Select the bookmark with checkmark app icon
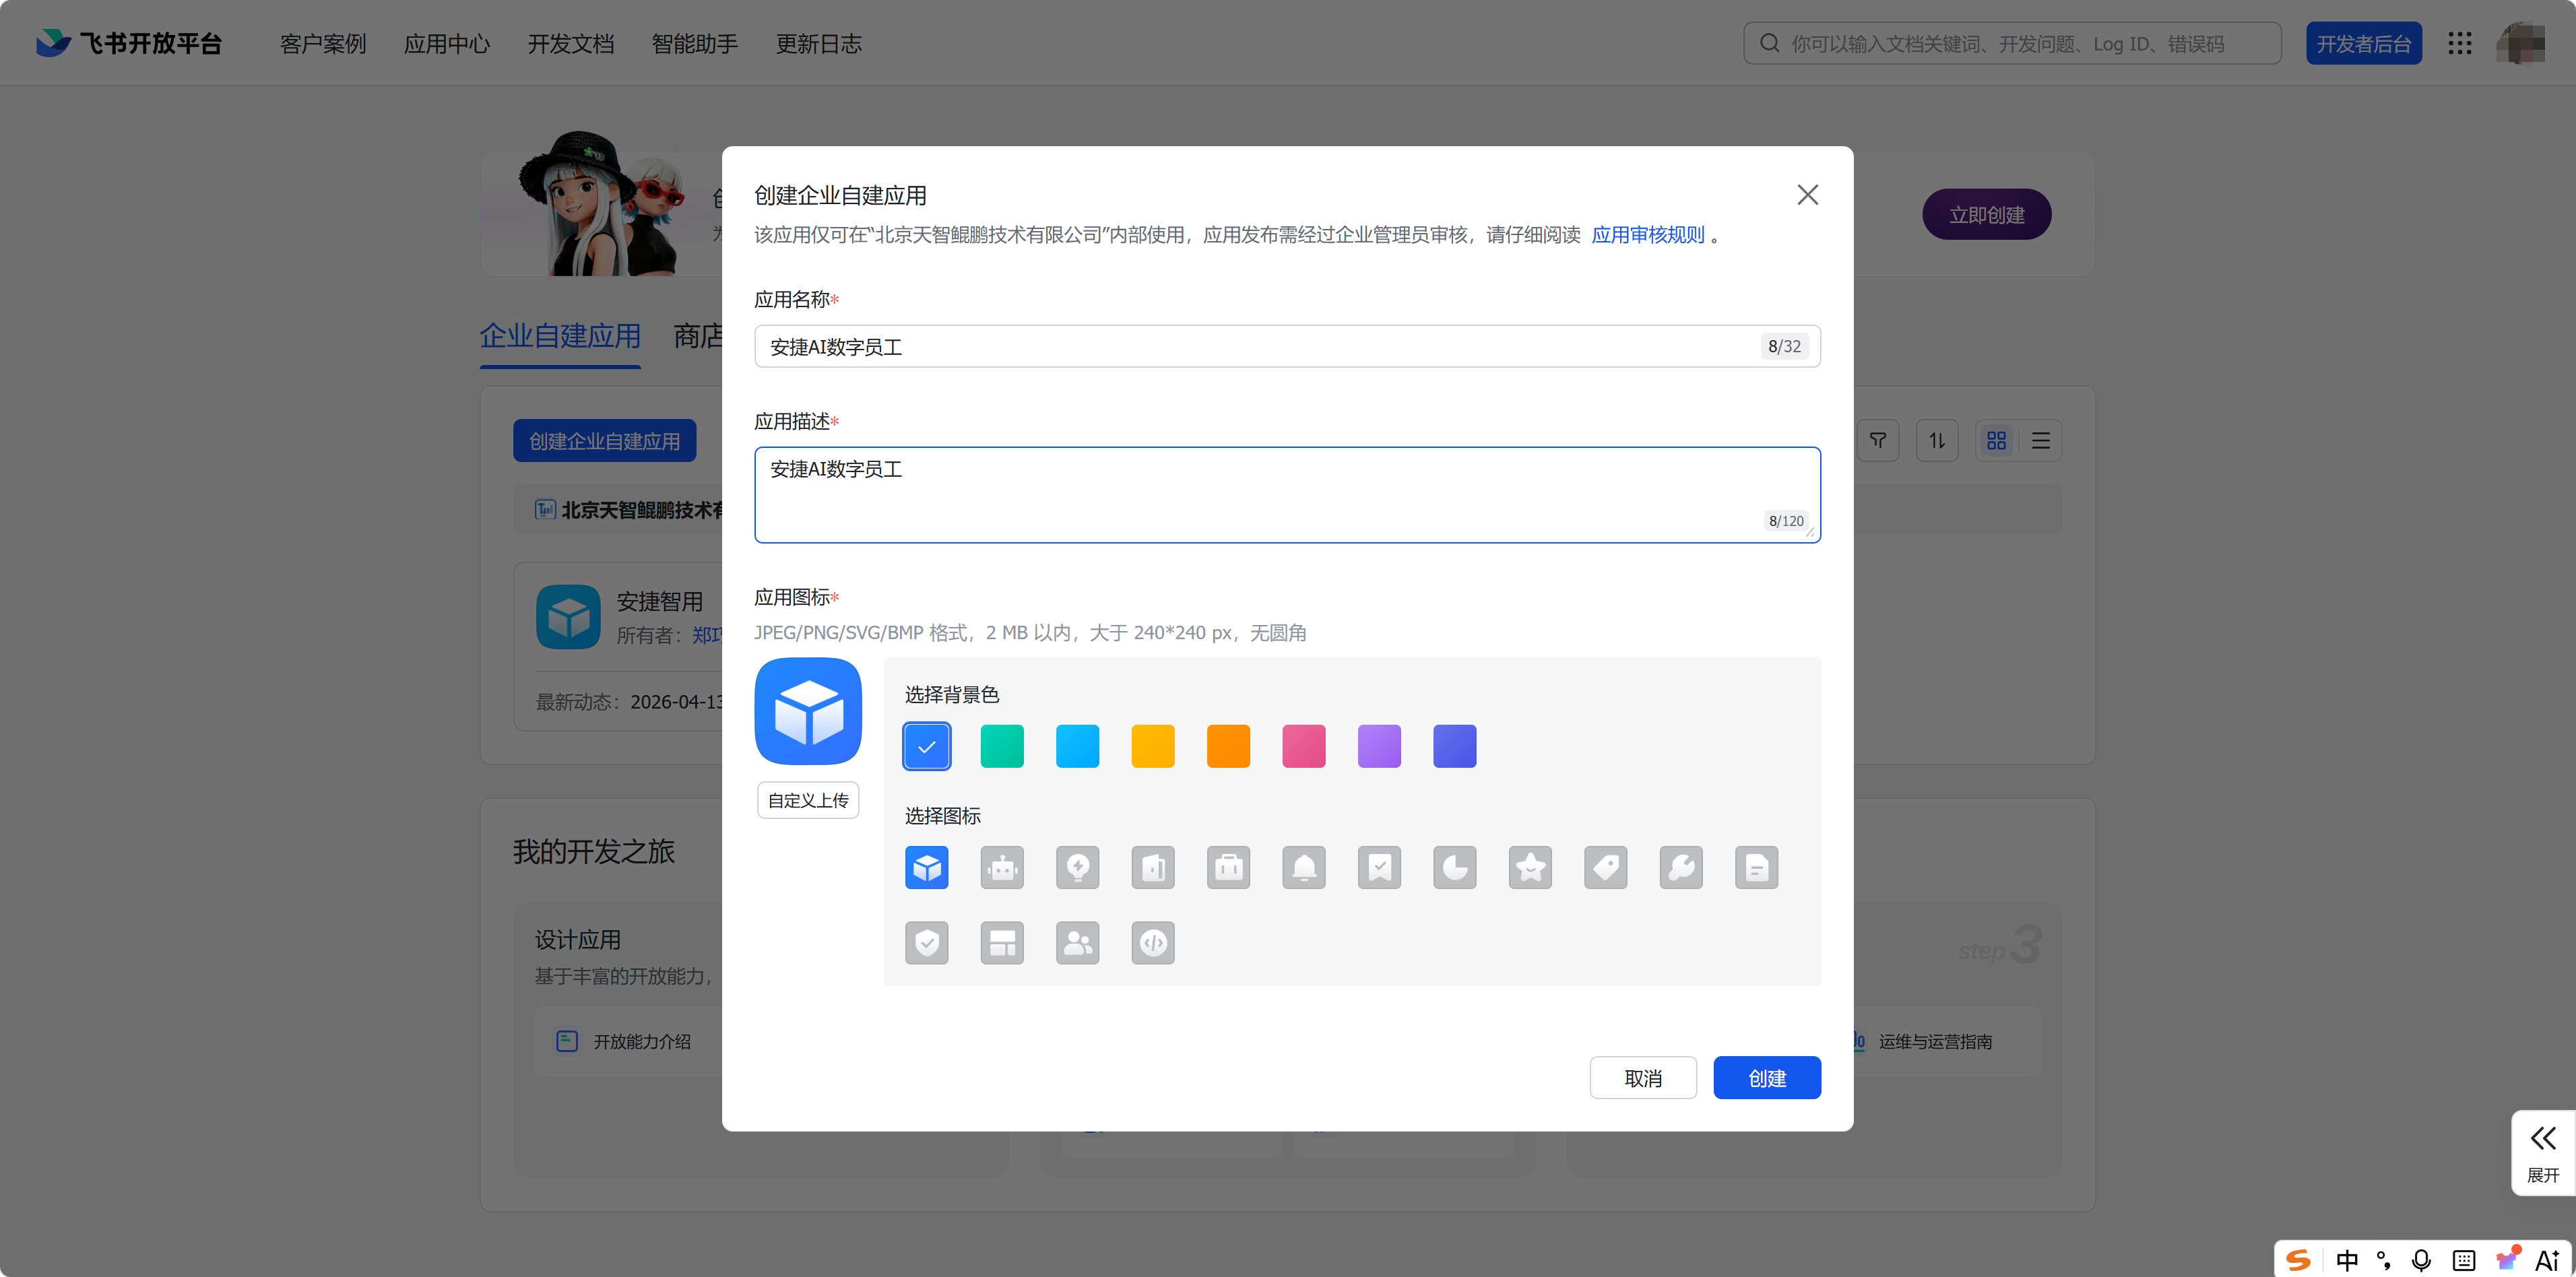2576x1277 pixels. [1379, 867]
